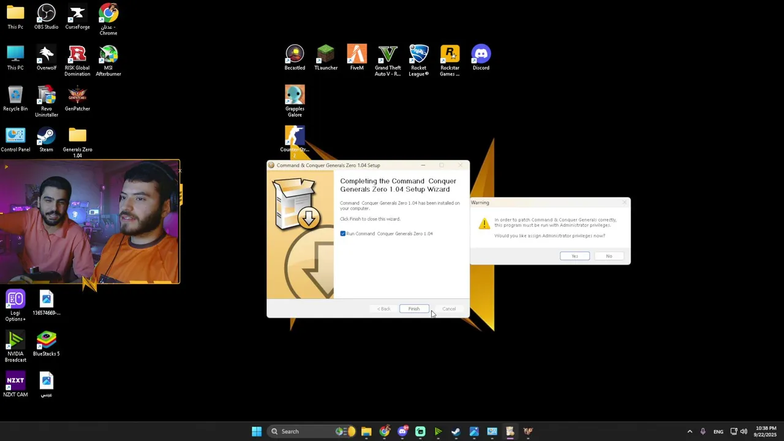Open Grapples Galore game icon
This screenshot has height=441, width=784.
point(295,102)
